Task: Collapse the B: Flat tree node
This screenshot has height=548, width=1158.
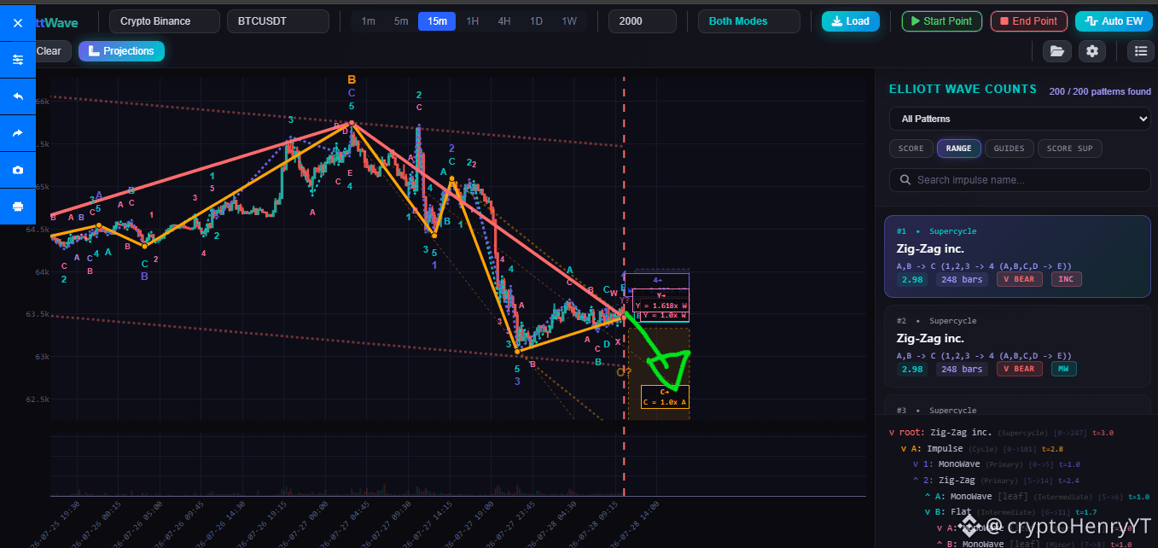Action: (928, 512)
